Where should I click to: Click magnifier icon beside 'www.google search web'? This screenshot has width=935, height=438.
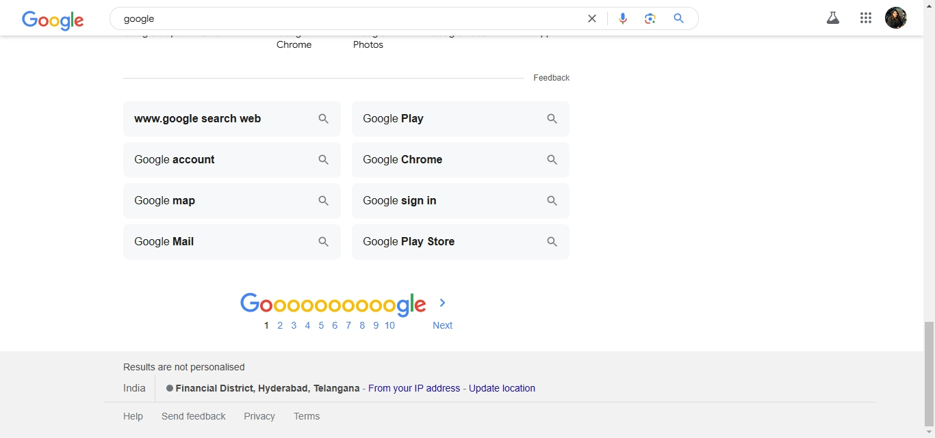pyautogui.click(x=324, y=119)
